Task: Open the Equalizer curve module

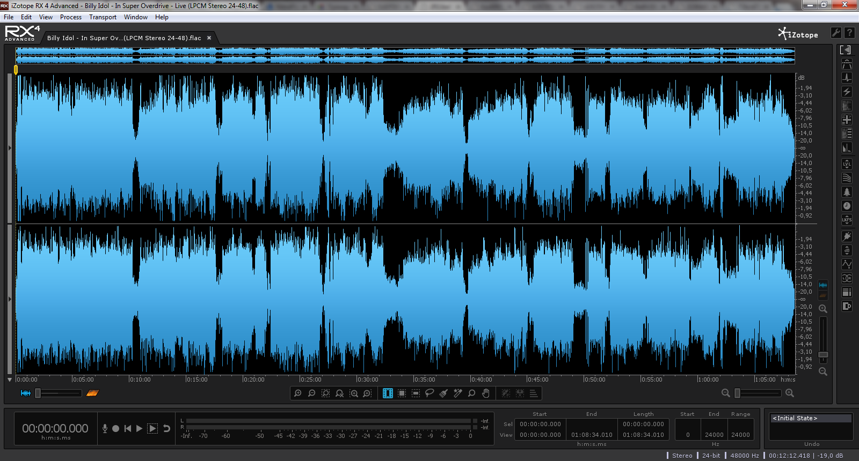Action: pos(847,264)
